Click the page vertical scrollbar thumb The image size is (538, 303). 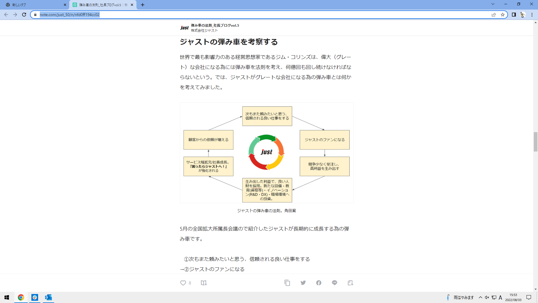[x=535, y=142]
